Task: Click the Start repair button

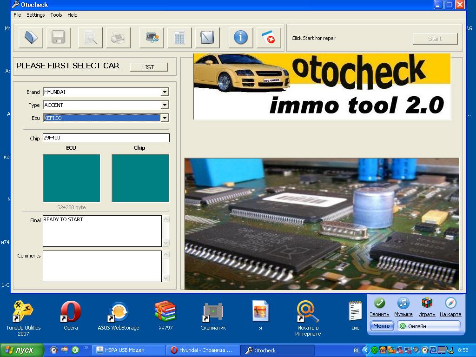Action: click(x=435, y=39)
